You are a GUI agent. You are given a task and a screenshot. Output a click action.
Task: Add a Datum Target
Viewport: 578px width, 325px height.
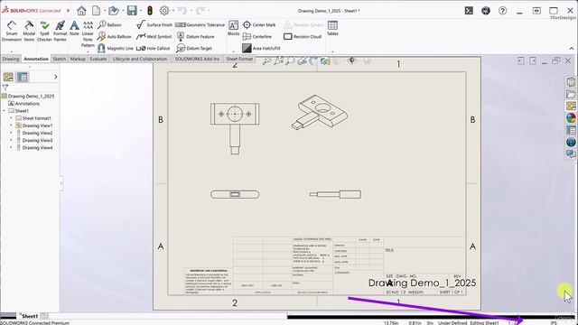click(x=194, y=48)
